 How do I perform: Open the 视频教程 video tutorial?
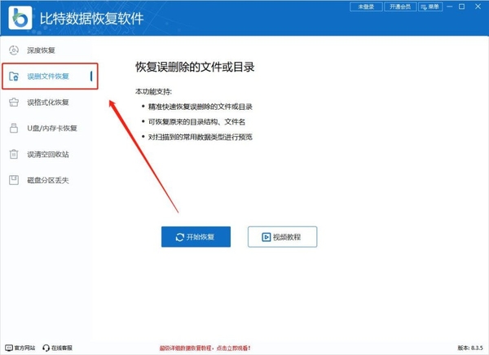[x=282, y=237]
